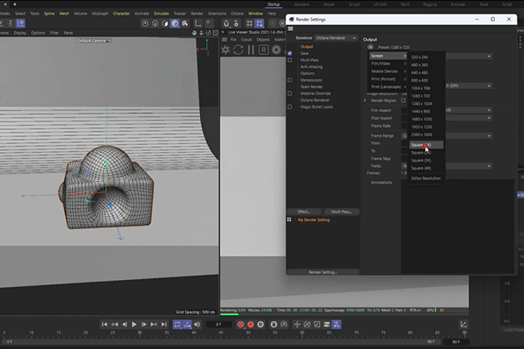
Task: Select My Render Setting entry
Action: pyautogui.click(x=314, y=220)
